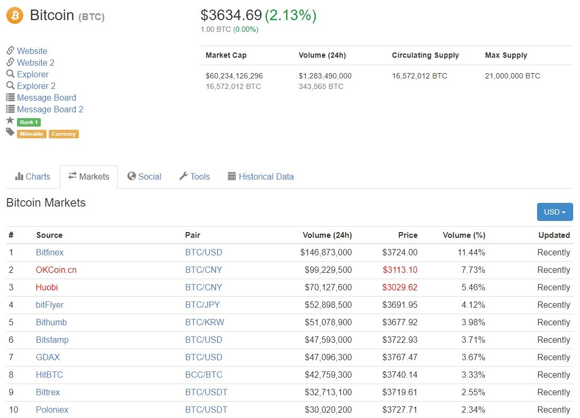Click the star icon next to Rank 1

coord(11,120)
